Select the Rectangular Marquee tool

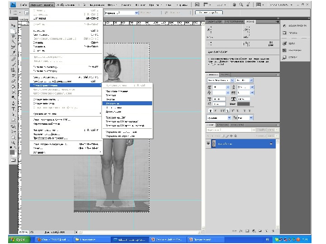coord(13,31)
